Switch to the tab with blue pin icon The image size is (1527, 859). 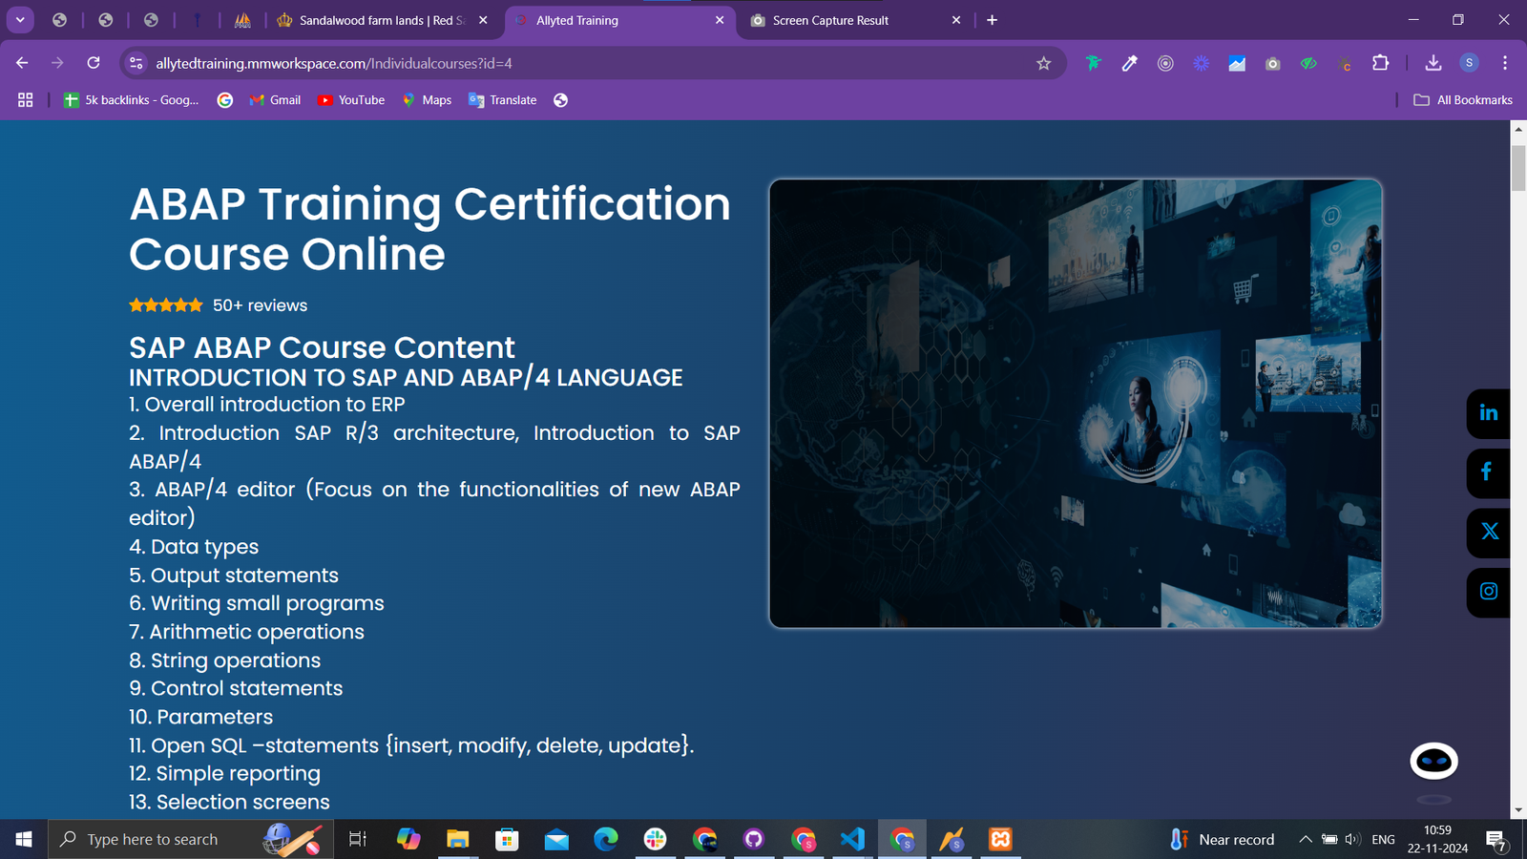click(197, 20)
